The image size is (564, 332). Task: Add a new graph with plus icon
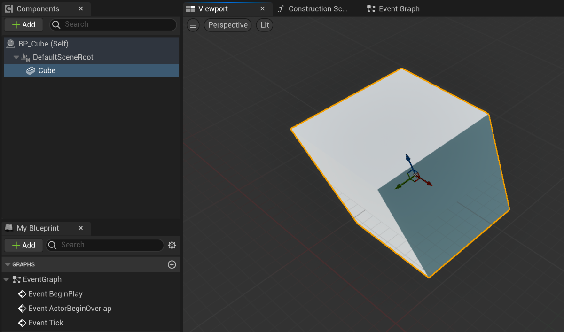point(172,264)
